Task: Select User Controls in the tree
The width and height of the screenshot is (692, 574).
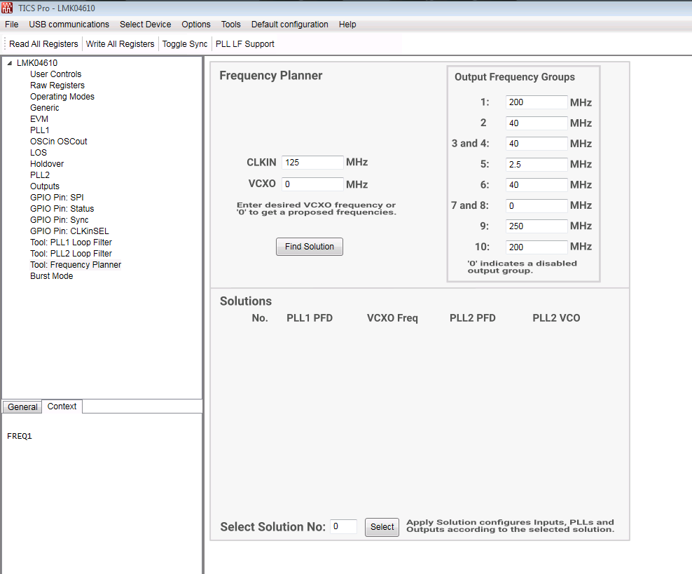Action: click(x=55, y=74)
